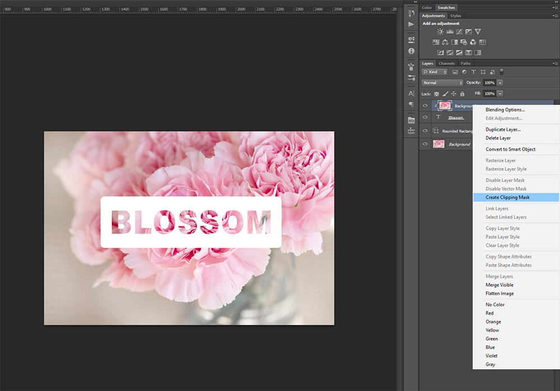Screen dimensions: 560x391
Task: Hide the bottom Background layer
Action: click(425, 144)
